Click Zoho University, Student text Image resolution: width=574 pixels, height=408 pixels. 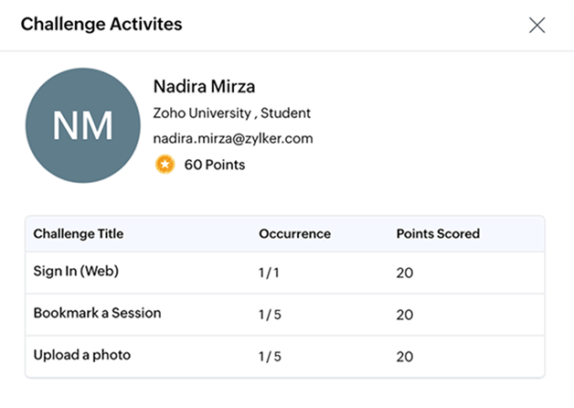coord(232,113)
